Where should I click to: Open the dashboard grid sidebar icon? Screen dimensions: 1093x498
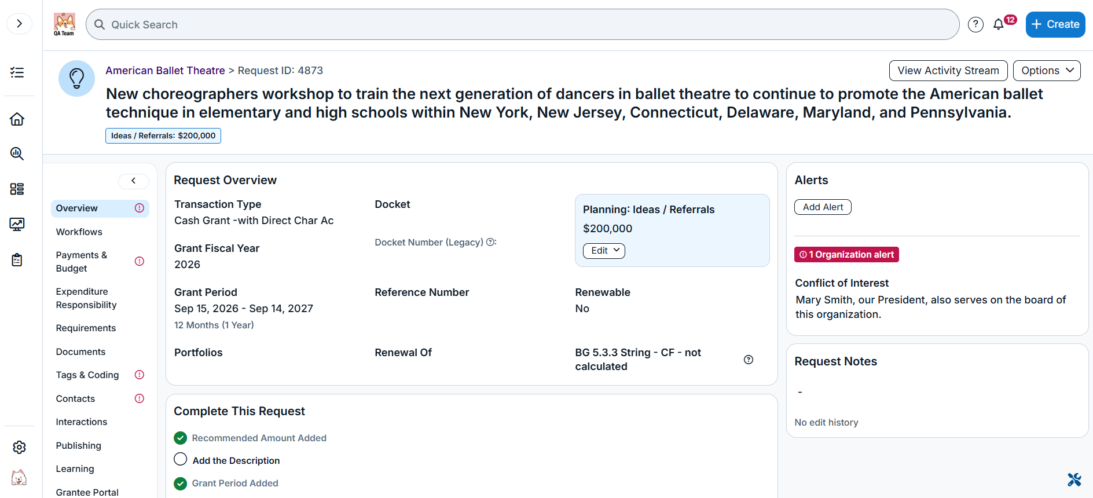[17, 189]
